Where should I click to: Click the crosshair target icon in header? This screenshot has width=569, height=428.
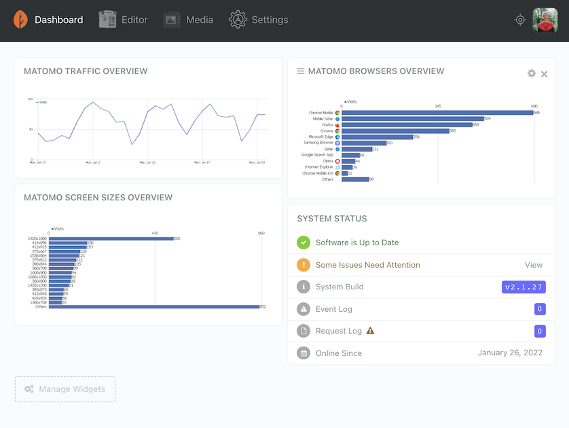(520, 20)
